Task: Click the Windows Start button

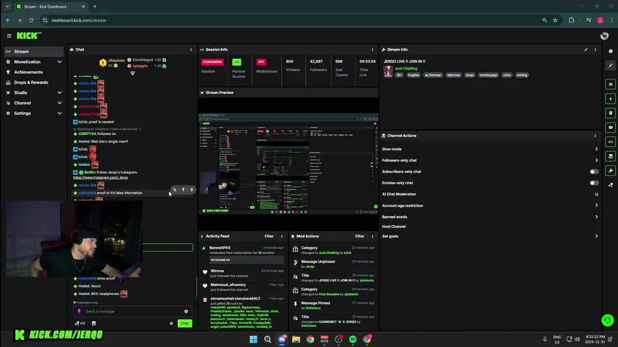Action: 253,339
